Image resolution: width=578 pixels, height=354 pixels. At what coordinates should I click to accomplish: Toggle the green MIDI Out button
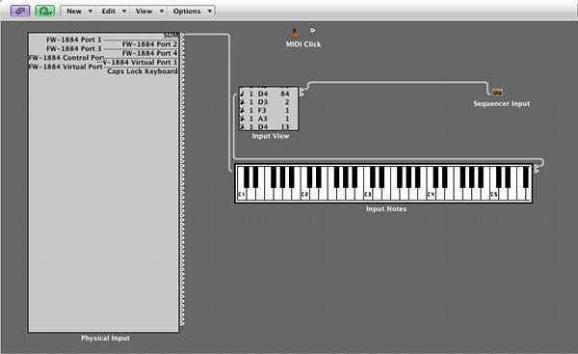pyautogui.click(x=45, y=11)
